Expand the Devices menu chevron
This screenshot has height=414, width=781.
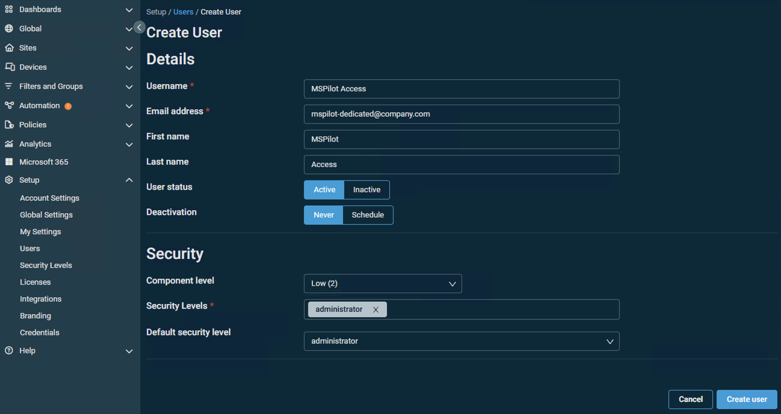click(129, 68)
